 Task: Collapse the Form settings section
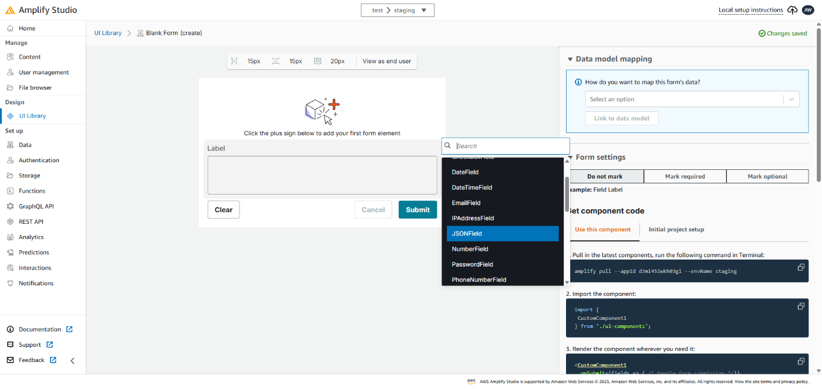(570, 157)
